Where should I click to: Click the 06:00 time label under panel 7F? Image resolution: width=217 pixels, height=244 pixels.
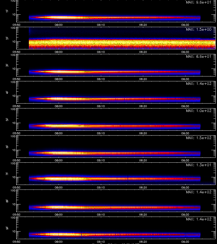(x=59, y=187)
